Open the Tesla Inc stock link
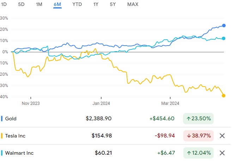 pyautogui.click(x=15, y=136)
